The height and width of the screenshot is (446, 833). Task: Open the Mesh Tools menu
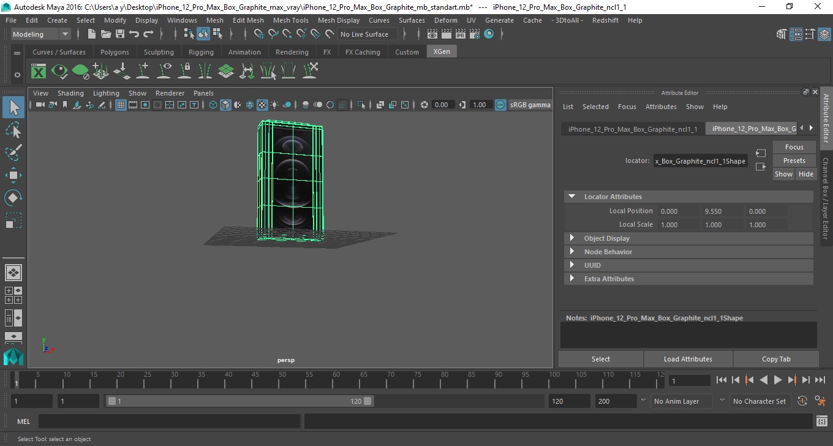(290, 20)
